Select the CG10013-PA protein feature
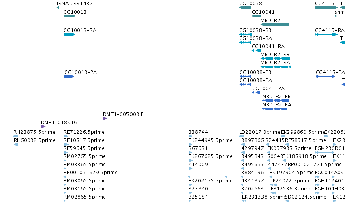Viewport: 345px width, 203px height. point(69,76)
